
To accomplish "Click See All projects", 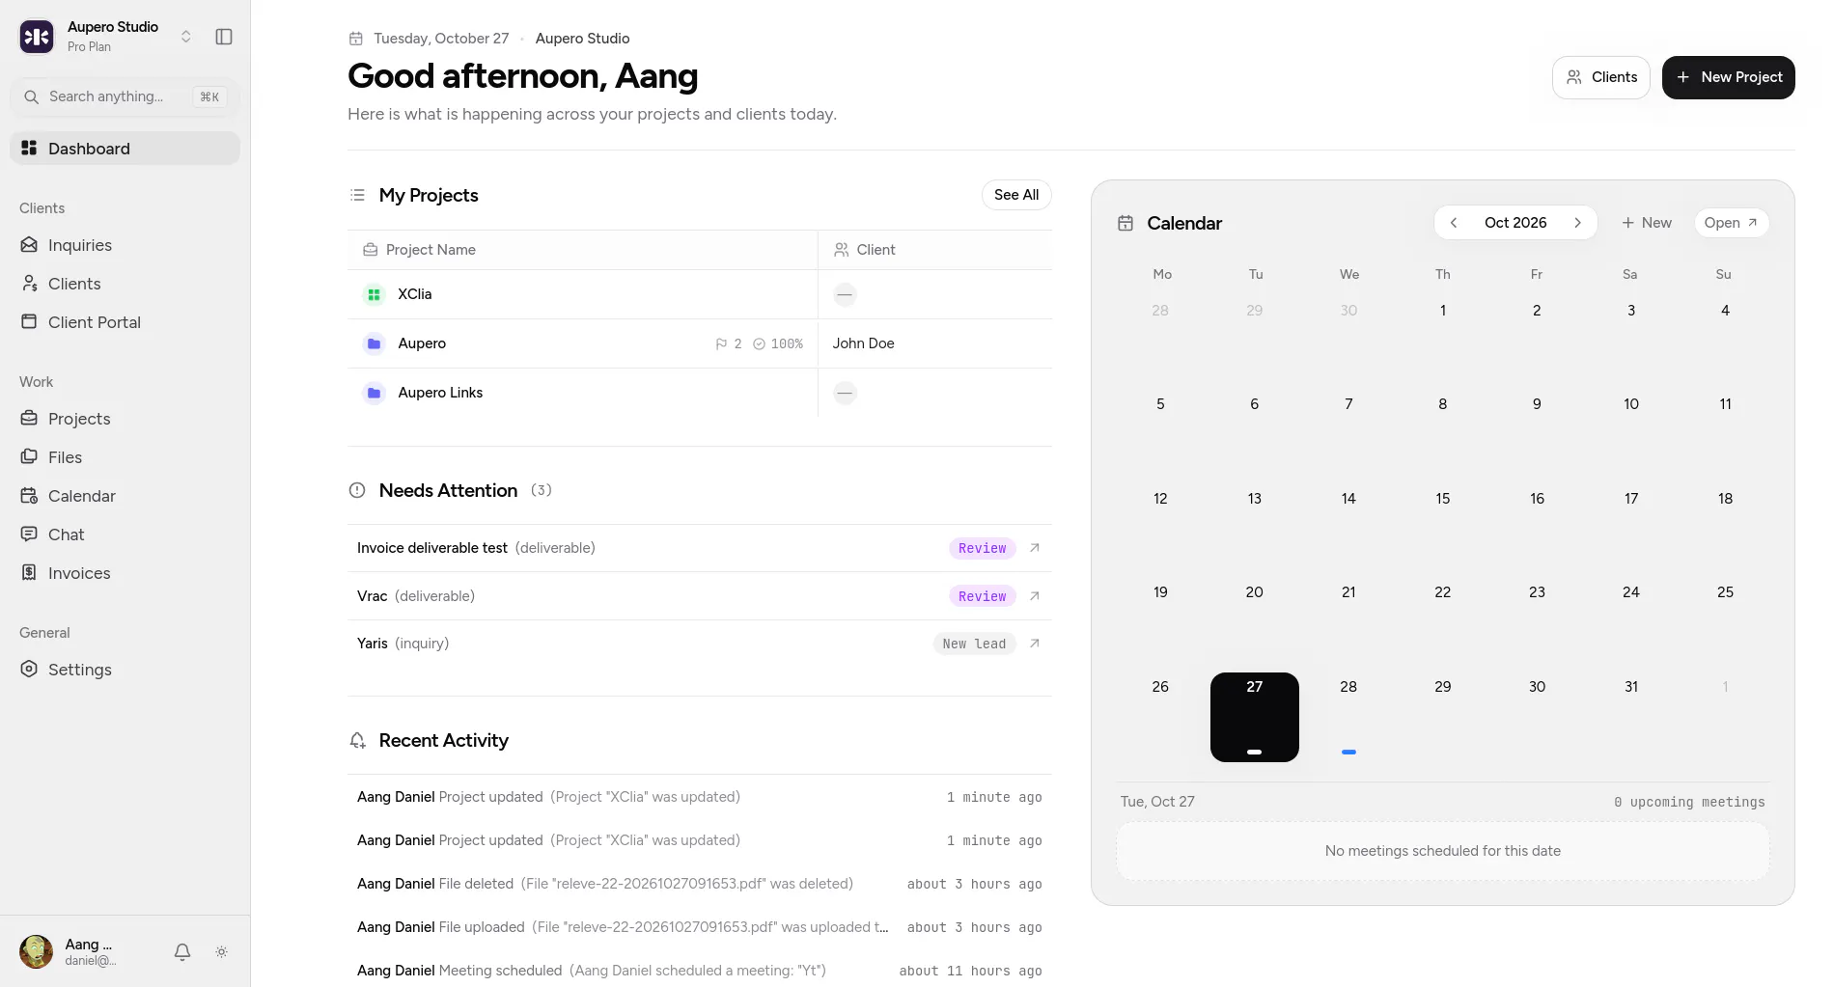I will tap(1016, 195).
